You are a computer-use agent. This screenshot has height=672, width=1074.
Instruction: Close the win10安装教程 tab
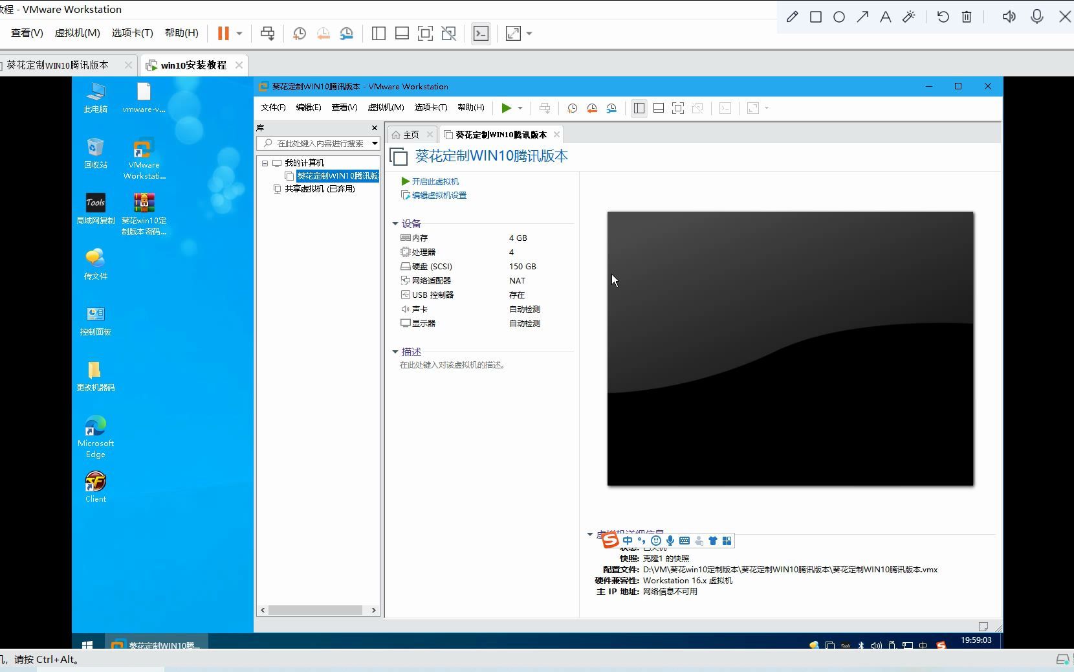(239, 65)
